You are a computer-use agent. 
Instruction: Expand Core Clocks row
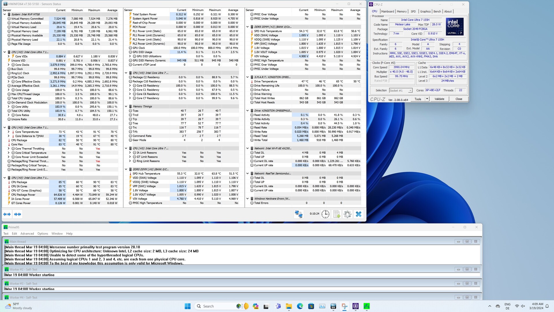click(x=9, y=65)
